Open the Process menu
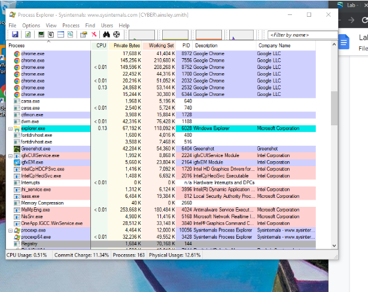This screenshot has height=292, width=368. click(x=71, y=25)
